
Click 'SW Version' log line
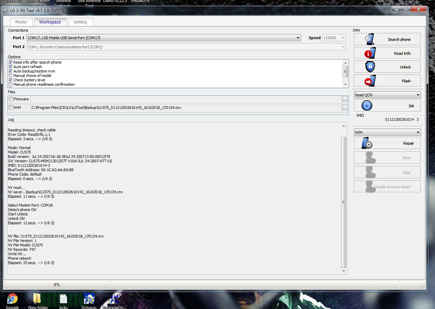60,161
